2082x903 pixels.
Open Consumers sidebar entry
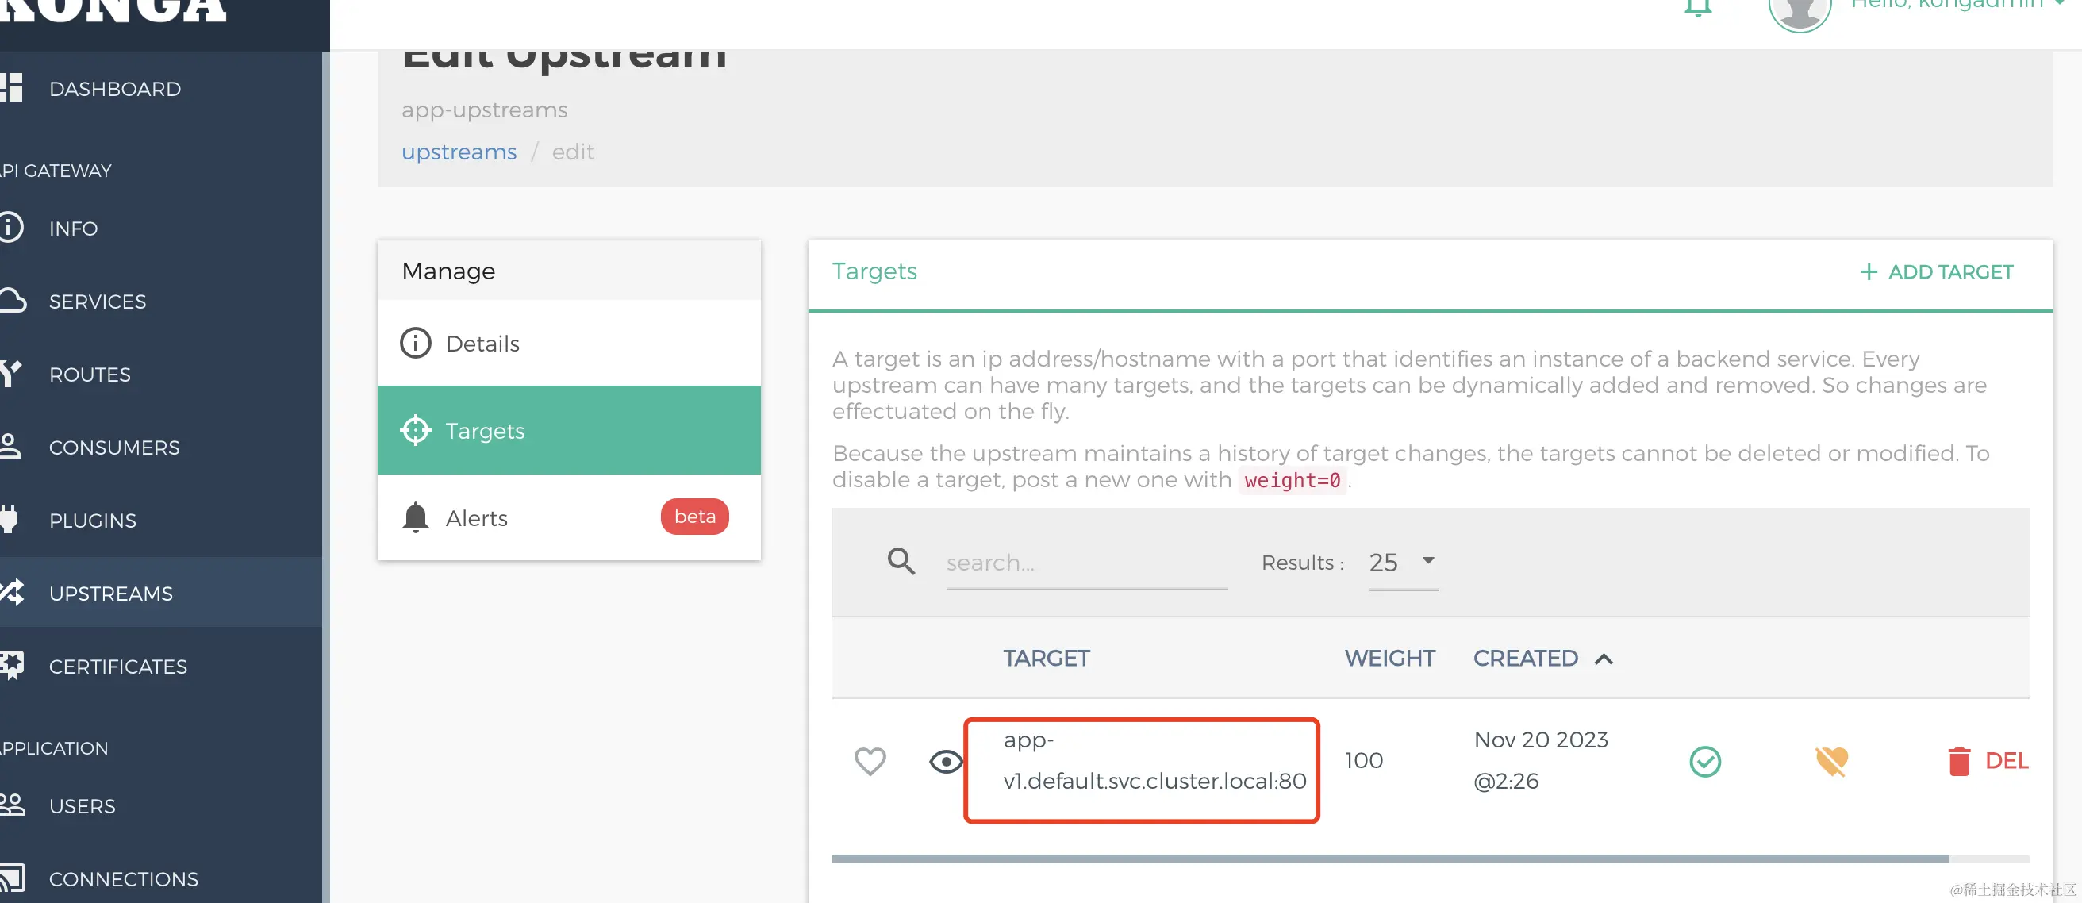pyautogui.click(x=114, y=447)
